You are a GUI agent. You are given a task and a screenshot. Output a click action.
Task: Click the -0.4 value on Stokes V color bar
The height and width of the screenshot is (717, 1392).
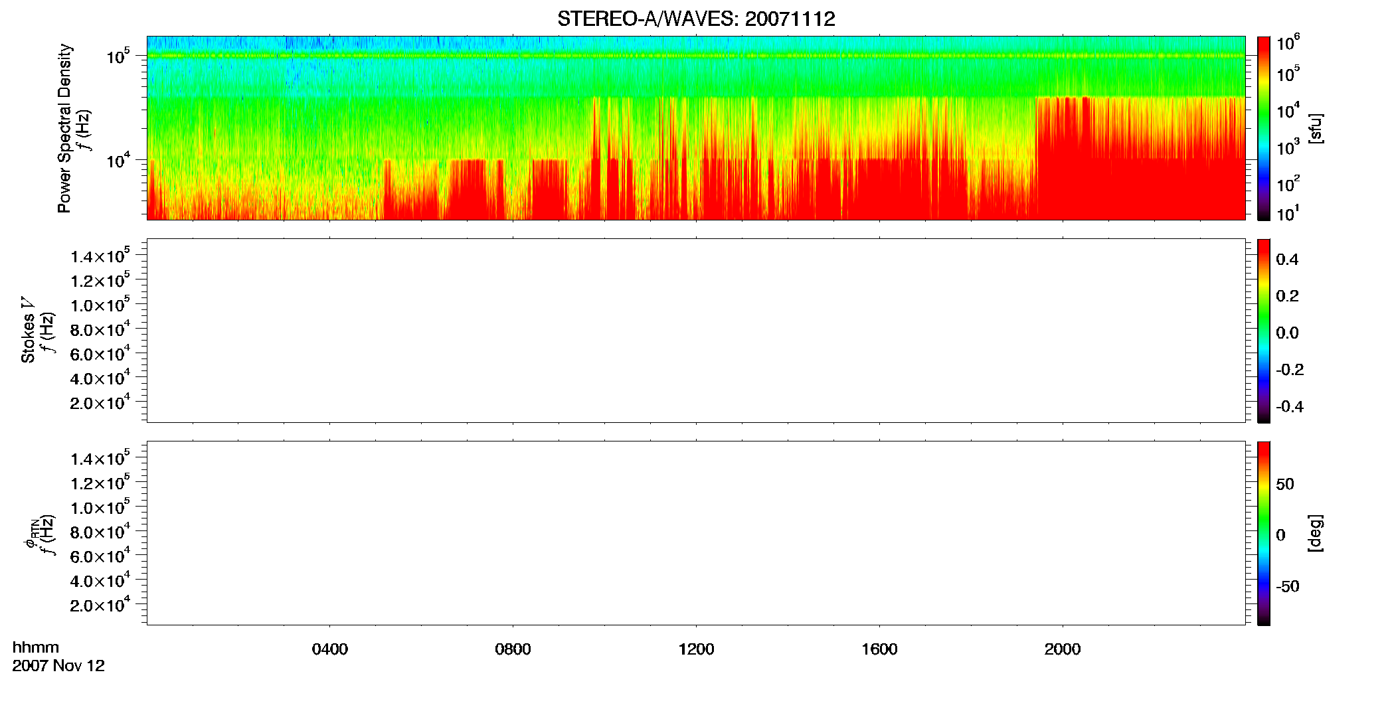1290,407
